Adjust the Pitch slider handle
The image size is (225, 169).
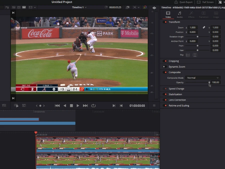197,46
